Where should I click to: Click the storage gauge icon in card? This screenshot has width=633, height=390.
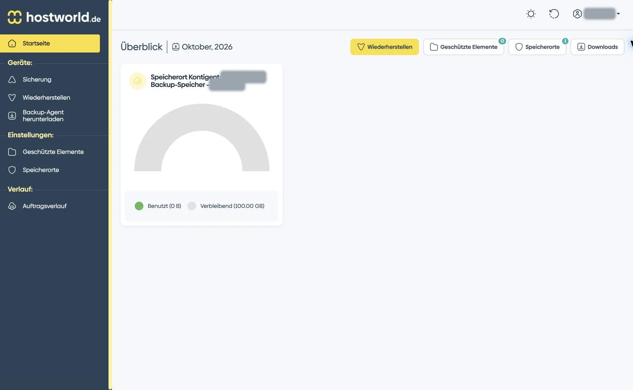(x=138, y=81)
